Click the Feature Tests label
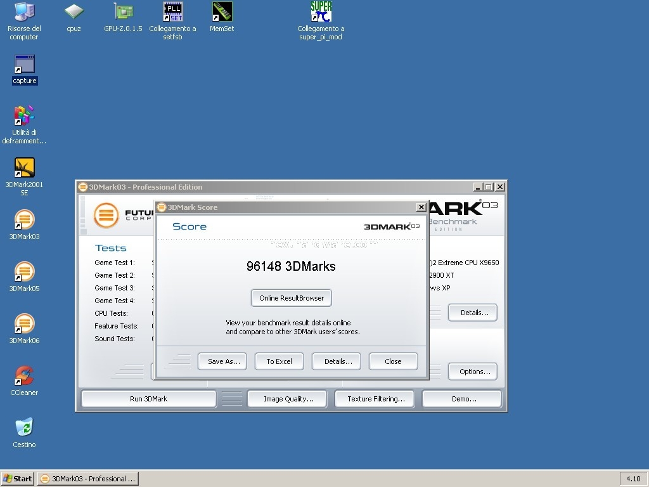The image size is (649, 487). point(117,327)
